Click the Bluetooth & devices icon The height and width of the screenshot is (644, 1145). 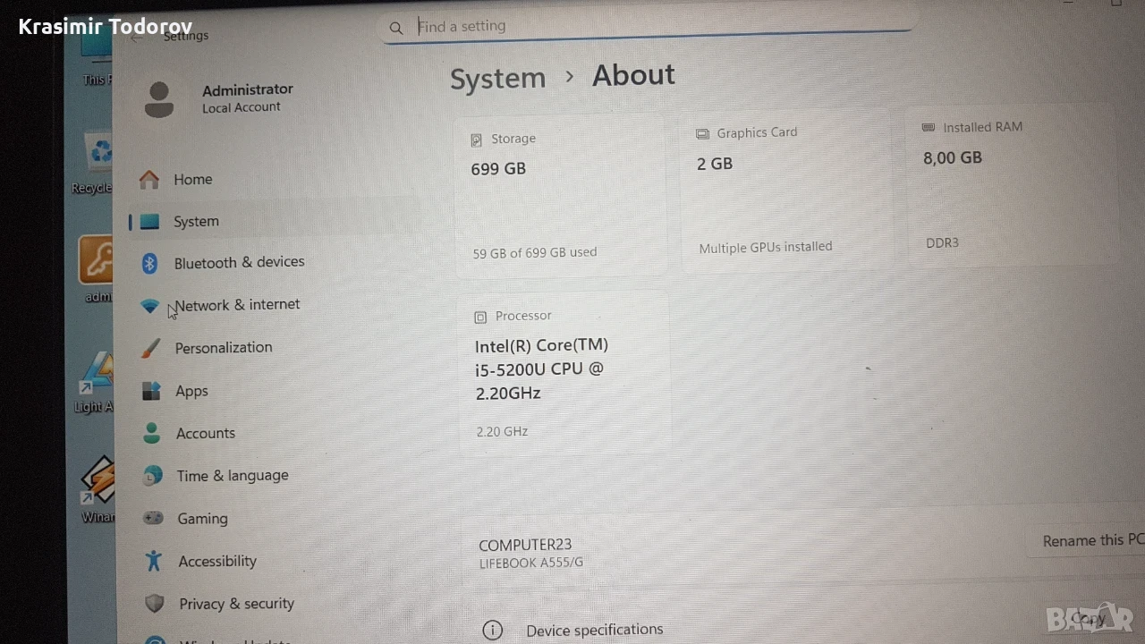[x=150, y=263]
